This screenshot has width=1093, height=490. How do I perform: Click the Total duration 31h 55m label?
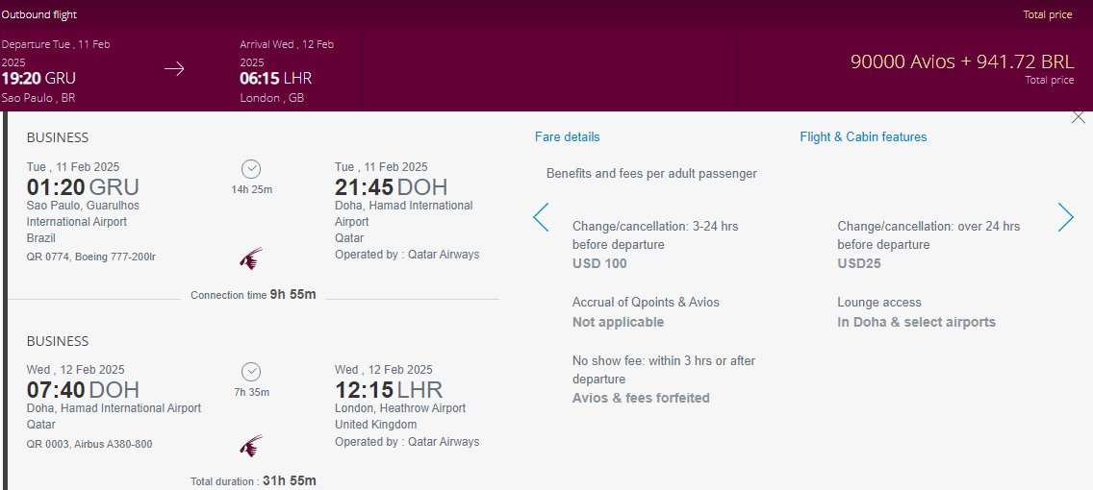[253, 481]
